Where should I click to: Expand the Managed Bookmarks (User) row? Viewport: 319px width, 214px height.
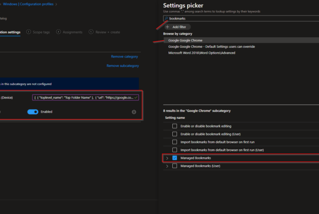167,166
